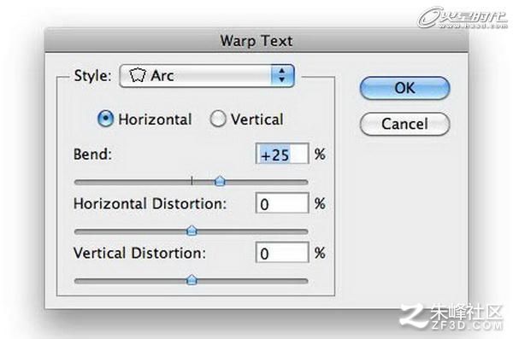Viewport: 513px width, 339px height.
Task: Open the Style dropdown arrows
Action: [x=282, y=75]
